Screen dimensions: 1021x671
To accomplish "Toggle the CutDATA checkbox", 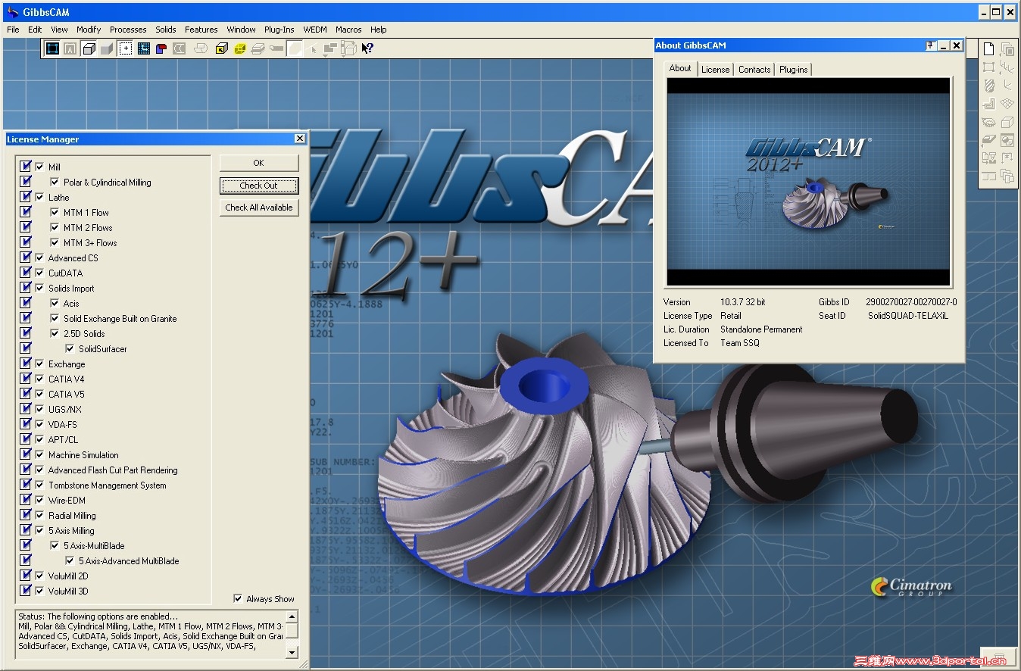I will (40, 273).
